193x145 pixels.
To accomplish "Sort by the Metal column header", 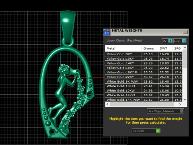I will pos(123,48).
